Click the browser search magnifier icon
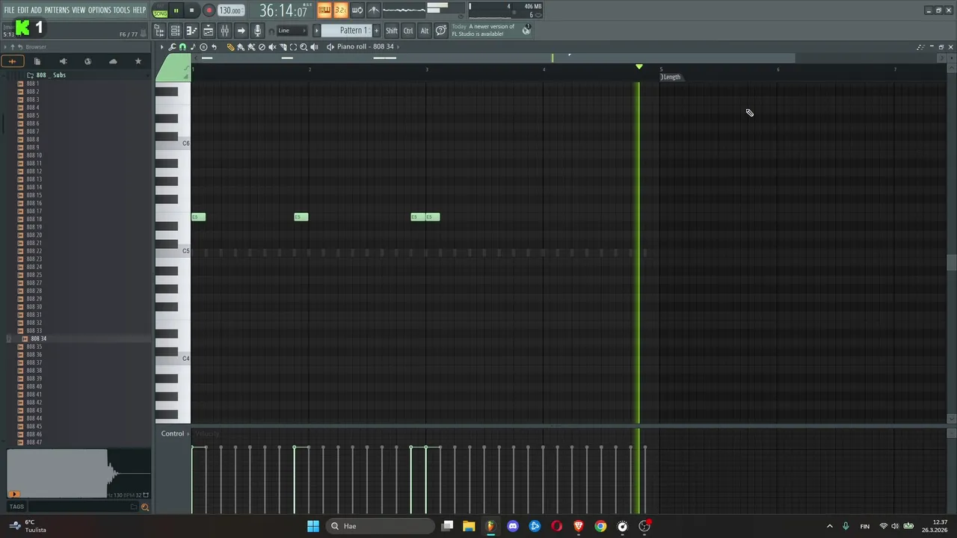 145,507
